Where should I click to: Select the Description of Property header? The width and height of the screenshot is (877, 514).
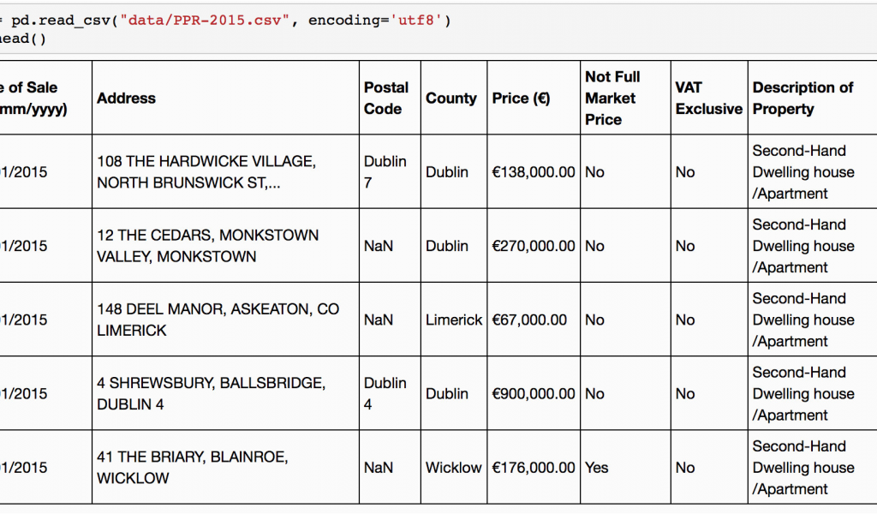point(813,98)
